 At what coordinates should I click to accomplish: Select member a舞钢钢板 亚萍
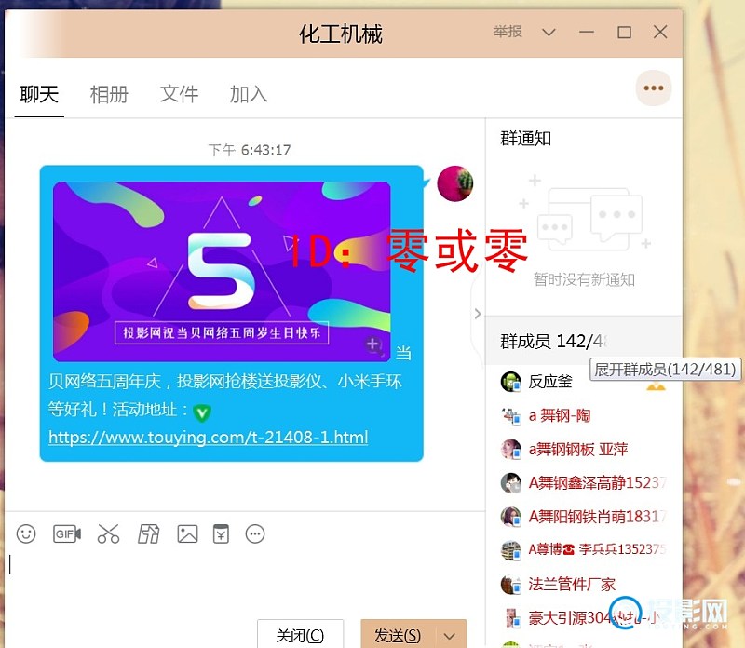[x=578, y=449]
